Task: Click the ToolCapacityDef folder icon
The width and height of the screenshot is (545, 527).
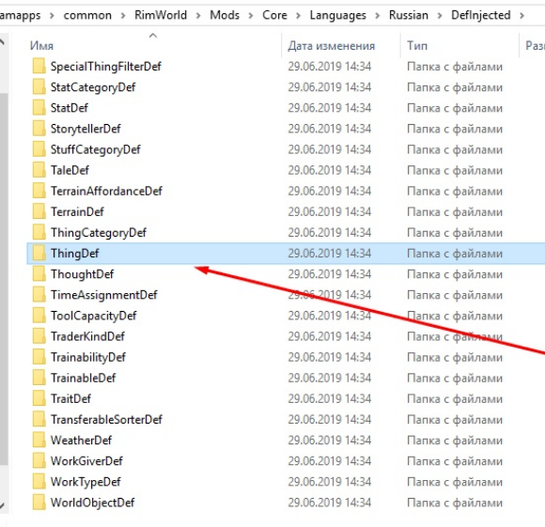Action: (39, 316)
